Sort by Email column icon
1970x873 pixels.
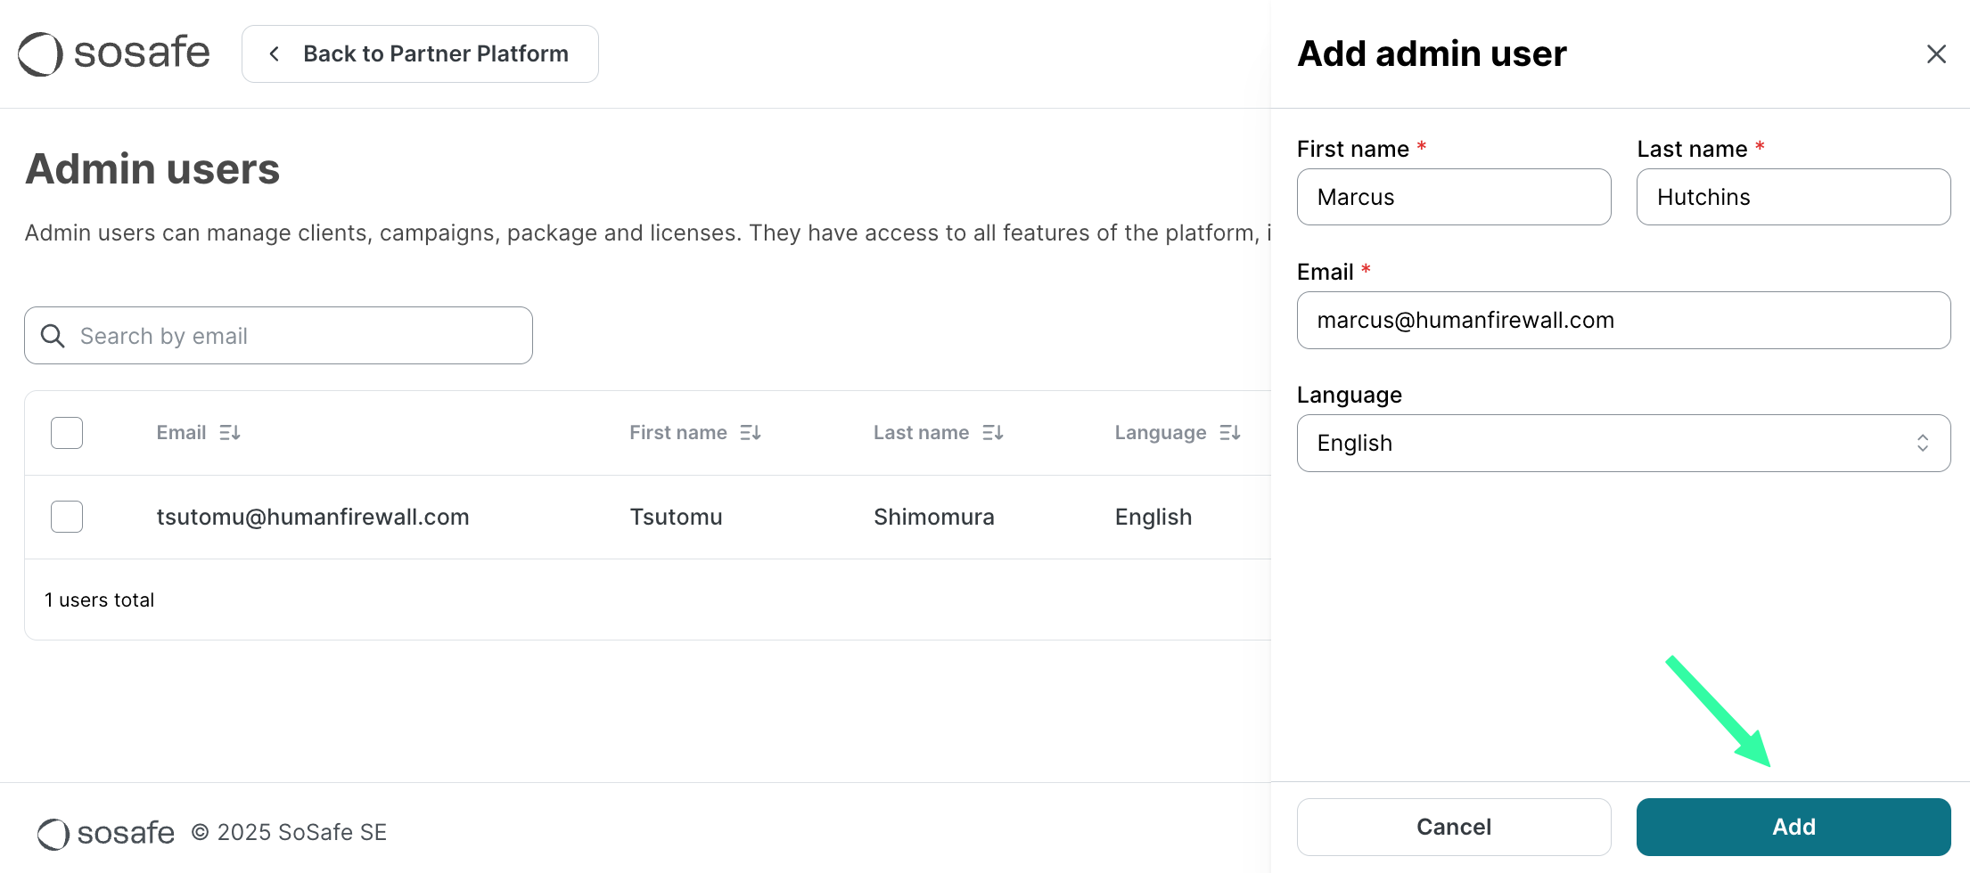coord(230,433)
